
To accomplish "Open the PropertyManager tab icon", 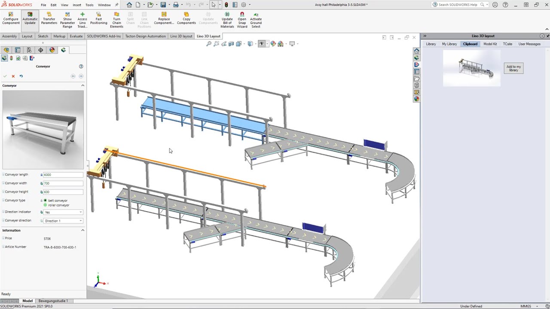I will point(18,50).
